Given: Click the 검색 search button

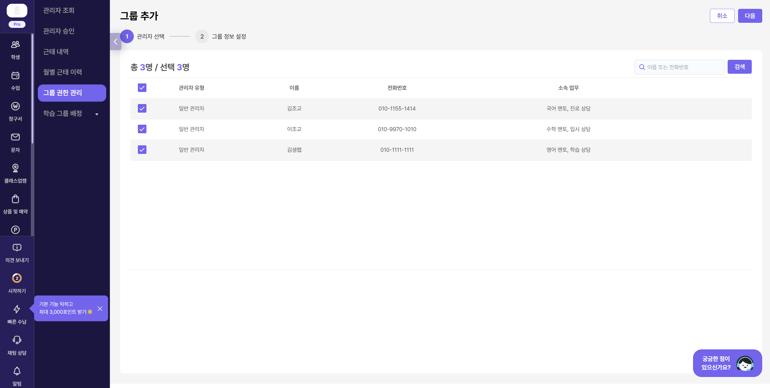Looking at the screenshot, I should click(x=739, y=67).
